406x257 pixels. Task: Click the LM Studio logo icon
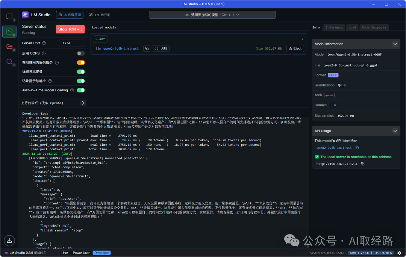[26, 15]
